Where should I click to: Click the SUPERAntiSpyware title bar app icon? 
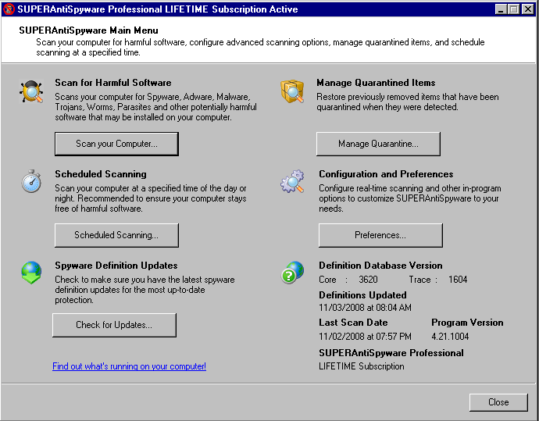[x=9, y=9]
